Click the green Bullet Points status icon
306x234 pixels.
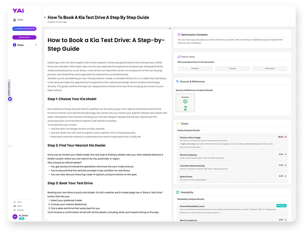(285, 176)
